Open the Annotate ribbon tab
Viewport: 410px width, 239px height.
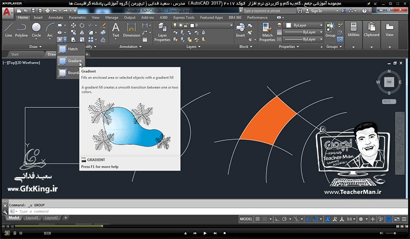point(56,17)
